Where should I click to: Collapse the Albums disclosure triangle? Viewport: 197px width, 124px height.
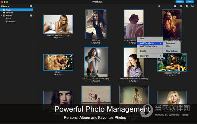(x=2, y=16)
